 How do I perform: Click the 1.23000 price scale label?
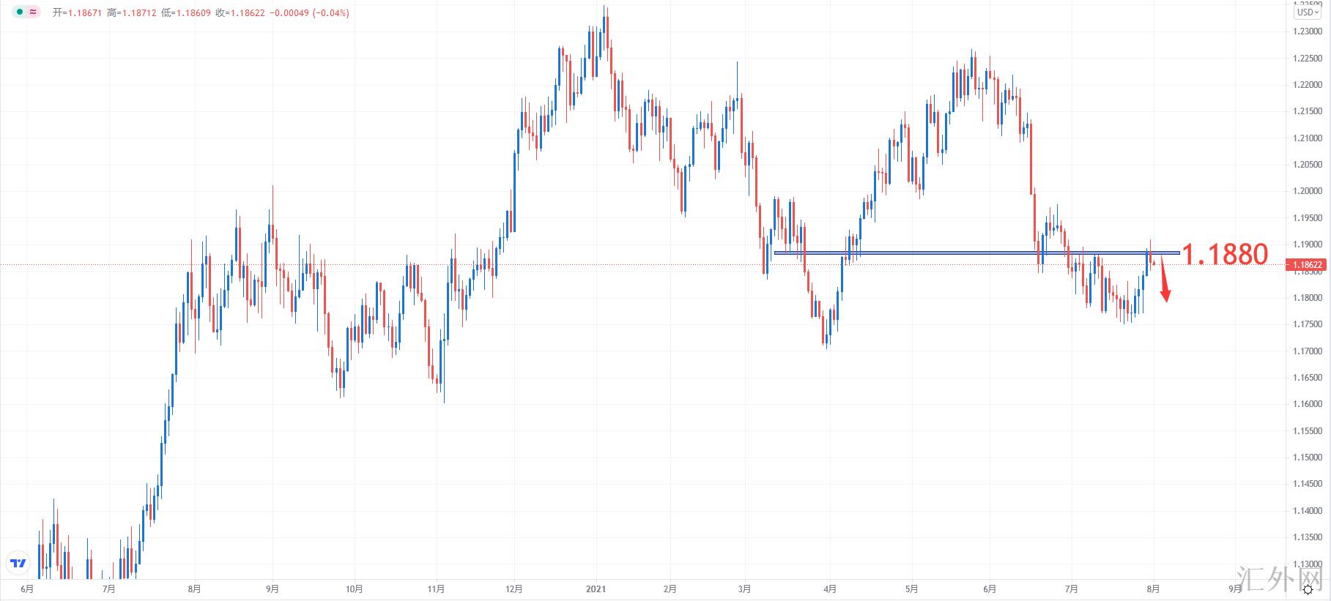click(x=1307, y=31)
